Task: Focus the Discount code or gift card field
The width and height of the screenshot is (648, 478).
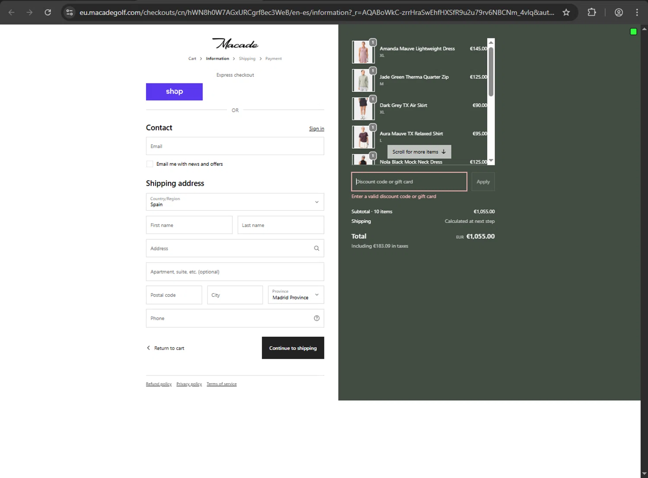Action: (409, 181)
